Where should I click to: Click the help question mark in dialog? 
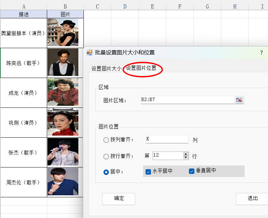pyautogui.click(x=261, y=53)
